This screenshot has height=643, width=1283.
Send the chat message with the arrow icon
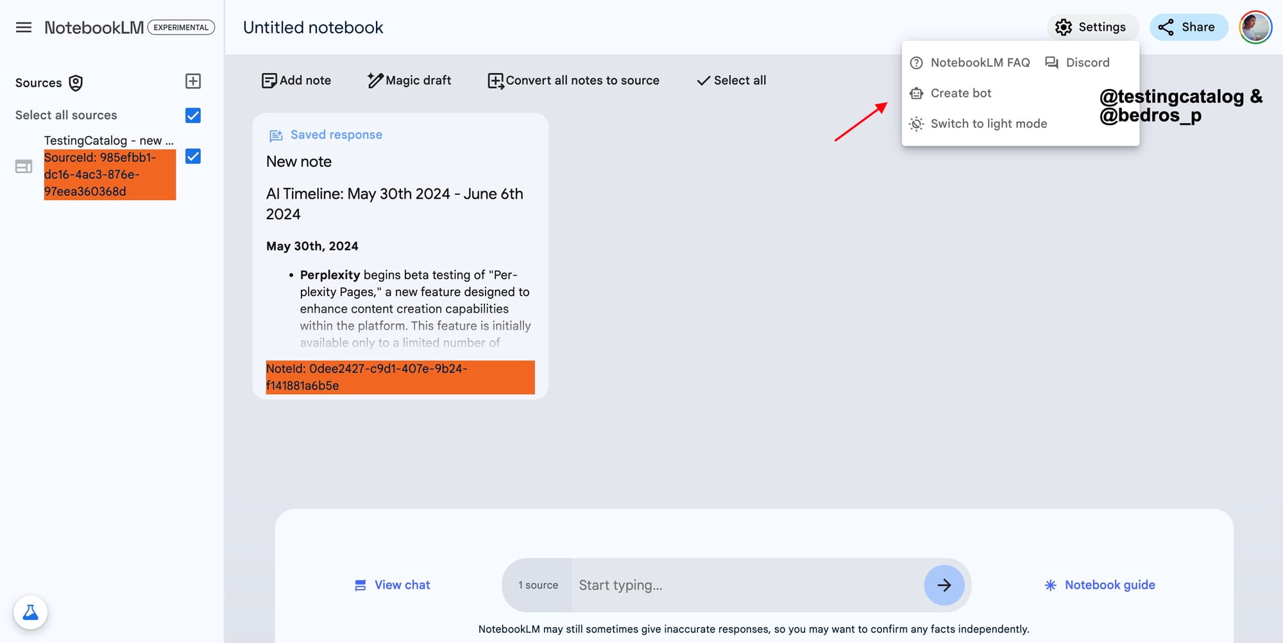944,585
